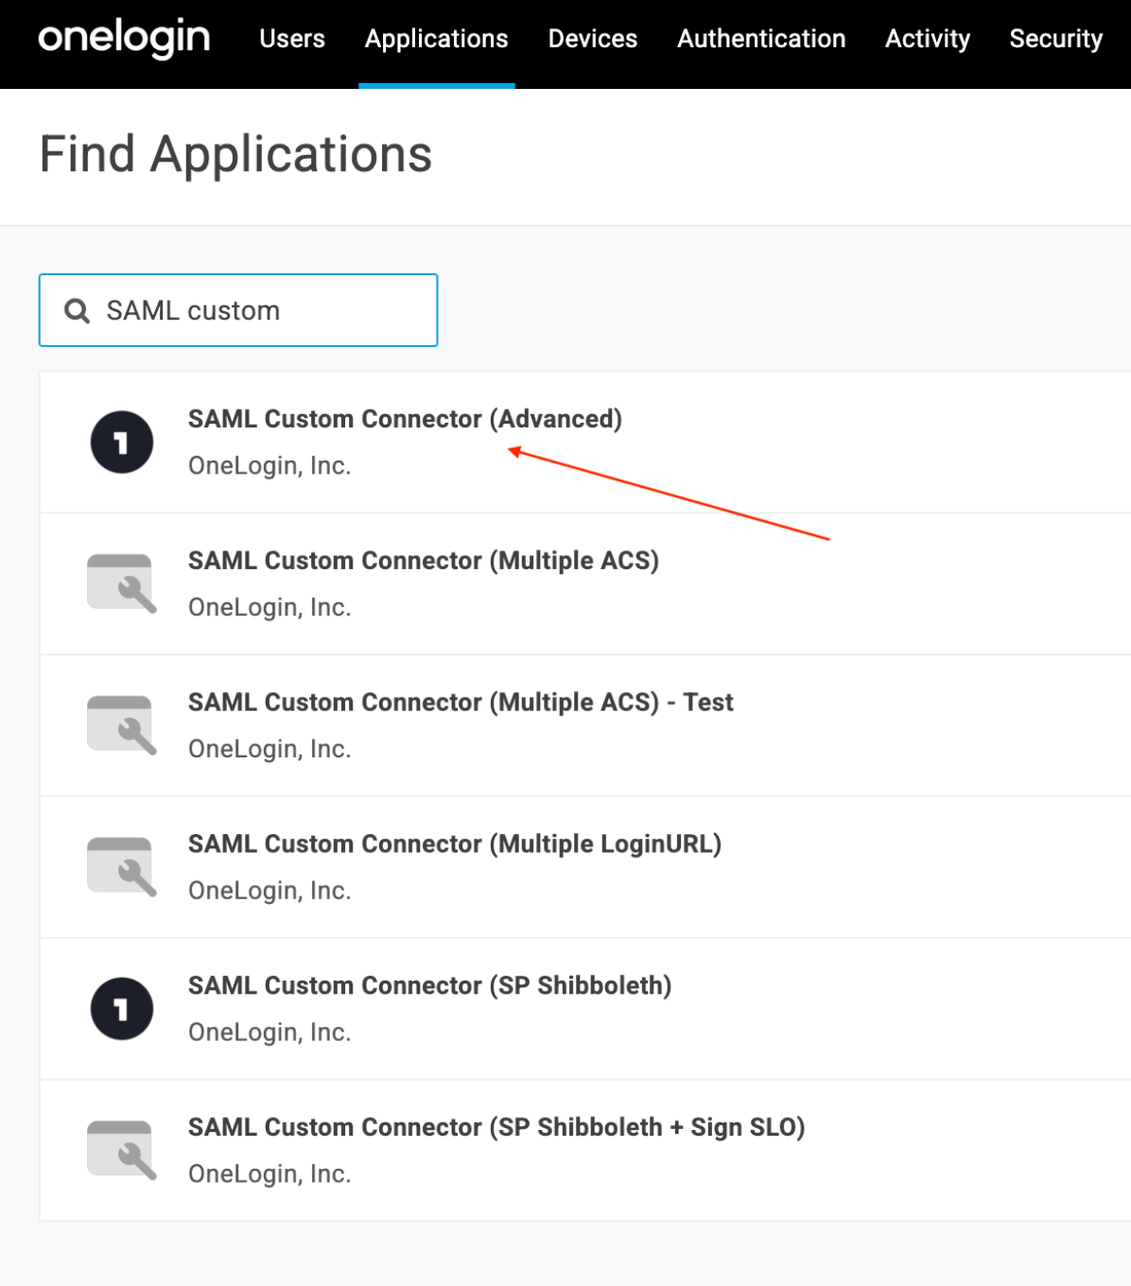This screenshot has height=1286, width=1131.
Task: Click OneLogin, Inc. under Multiple LoginURL connector
Action: coord(270,891)
